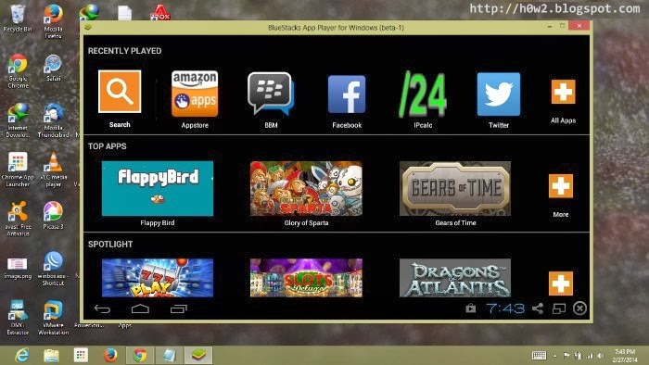Open Google Chrome desktop shortcut
The image size is (649, 365).
pyautogui.click(x=18, y=70)
